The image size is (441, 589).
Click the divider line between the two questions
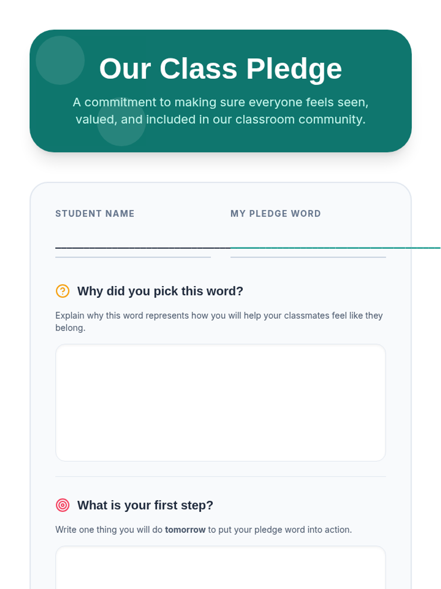tap(220, 476)
